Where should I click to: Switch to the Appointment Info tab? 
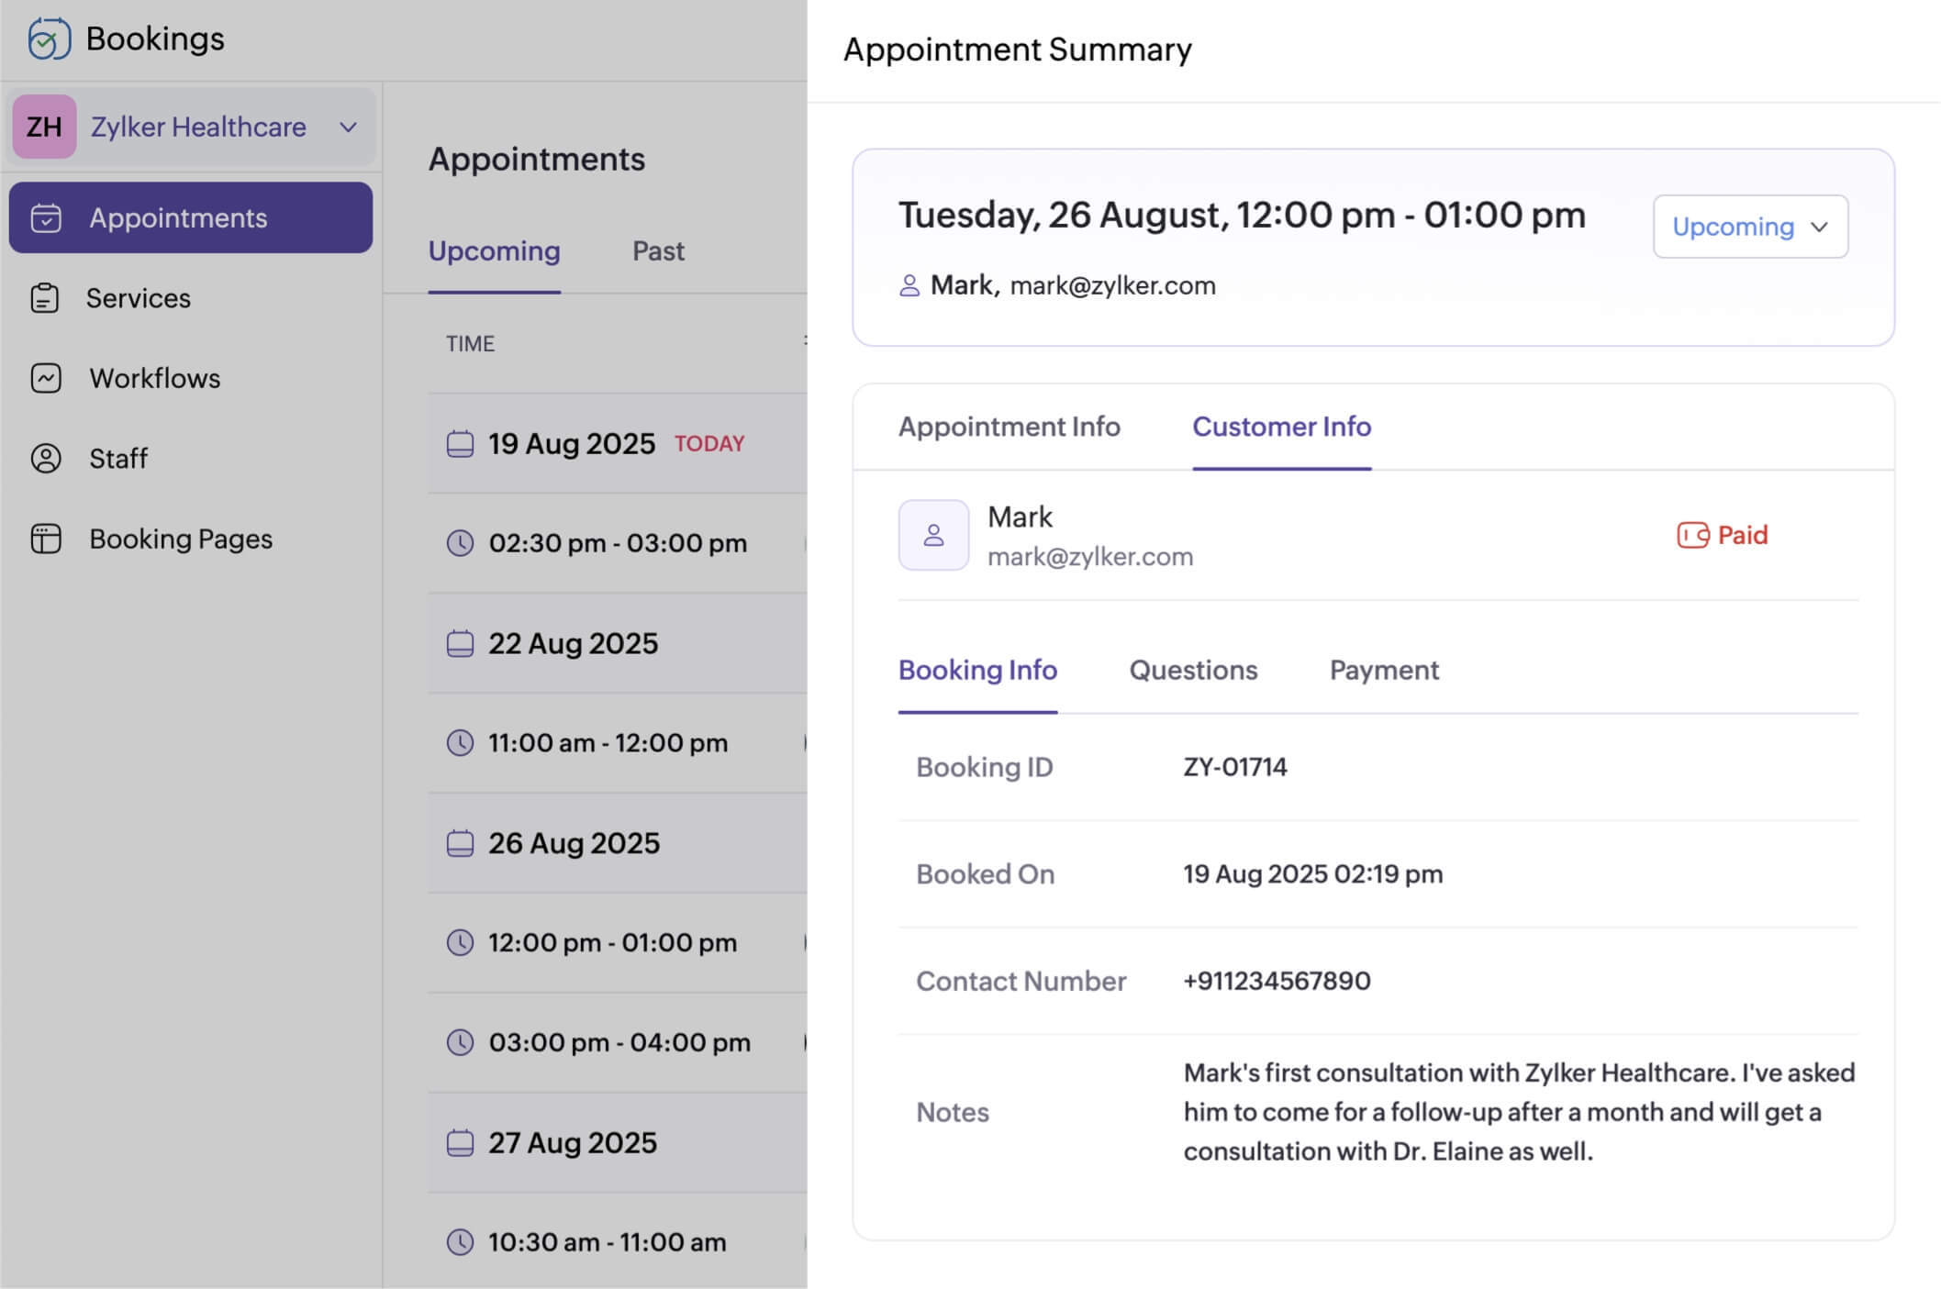[1009, 427]
